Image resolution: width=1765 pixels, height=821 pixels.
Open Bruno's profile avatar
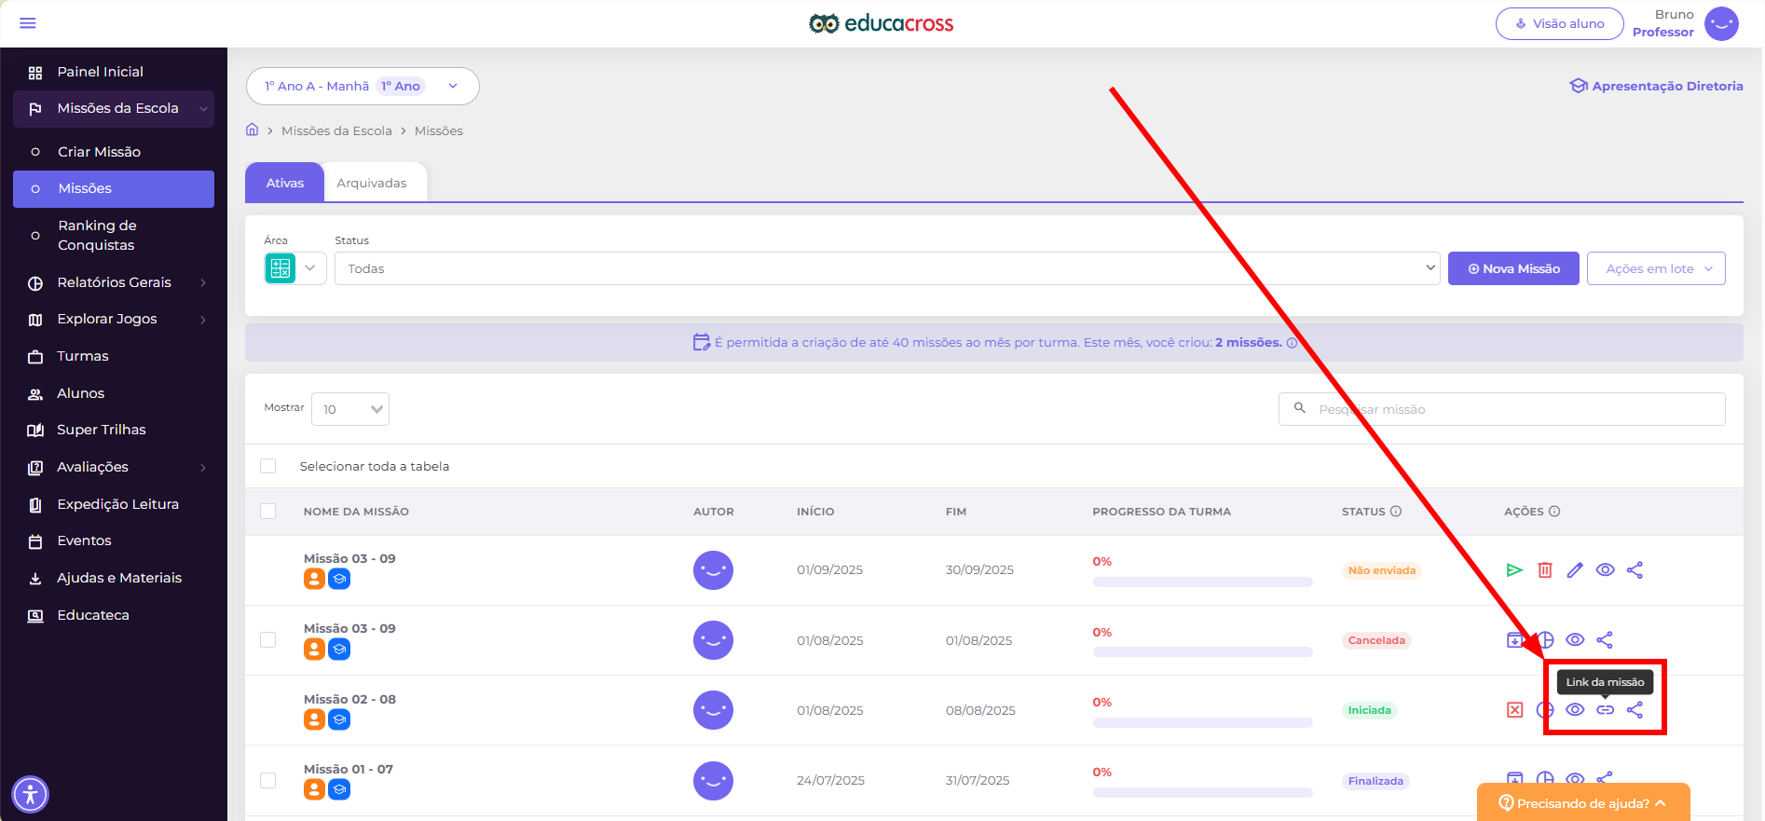(x=1721, y=24)
